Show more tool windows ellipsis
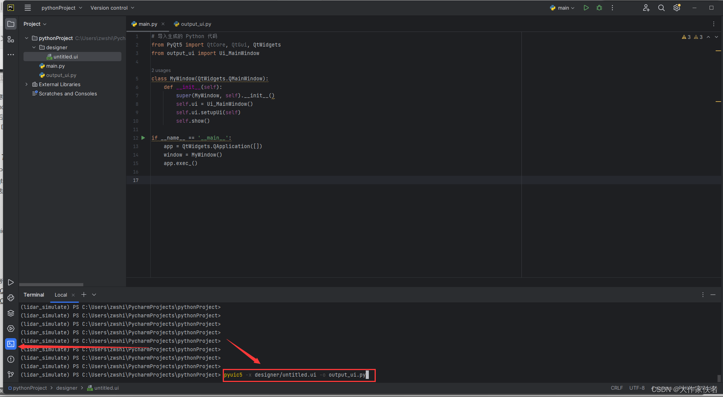The image size is (723, 397). pyautogui.click(x=11, y=55)
